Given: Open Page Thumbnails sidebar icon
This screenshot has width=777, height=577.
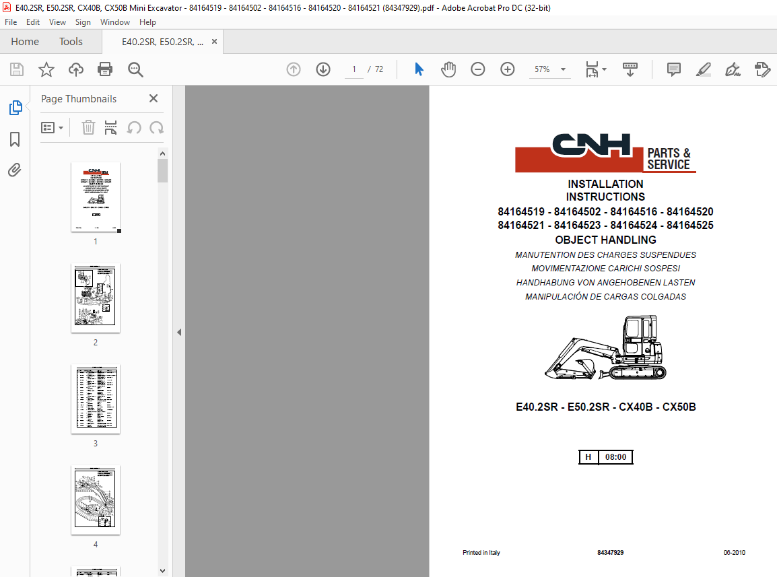Looking at the screenshot, I should 15,108.
